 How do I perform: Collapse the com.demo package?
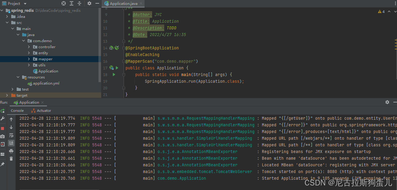coord(23,41)
